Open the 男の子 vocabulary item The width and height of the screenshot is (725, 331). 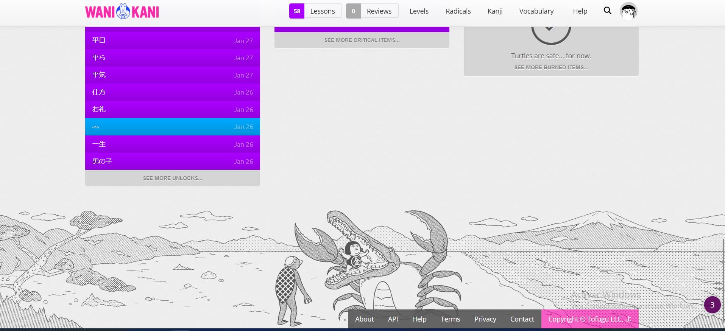[x=173, y=161]
